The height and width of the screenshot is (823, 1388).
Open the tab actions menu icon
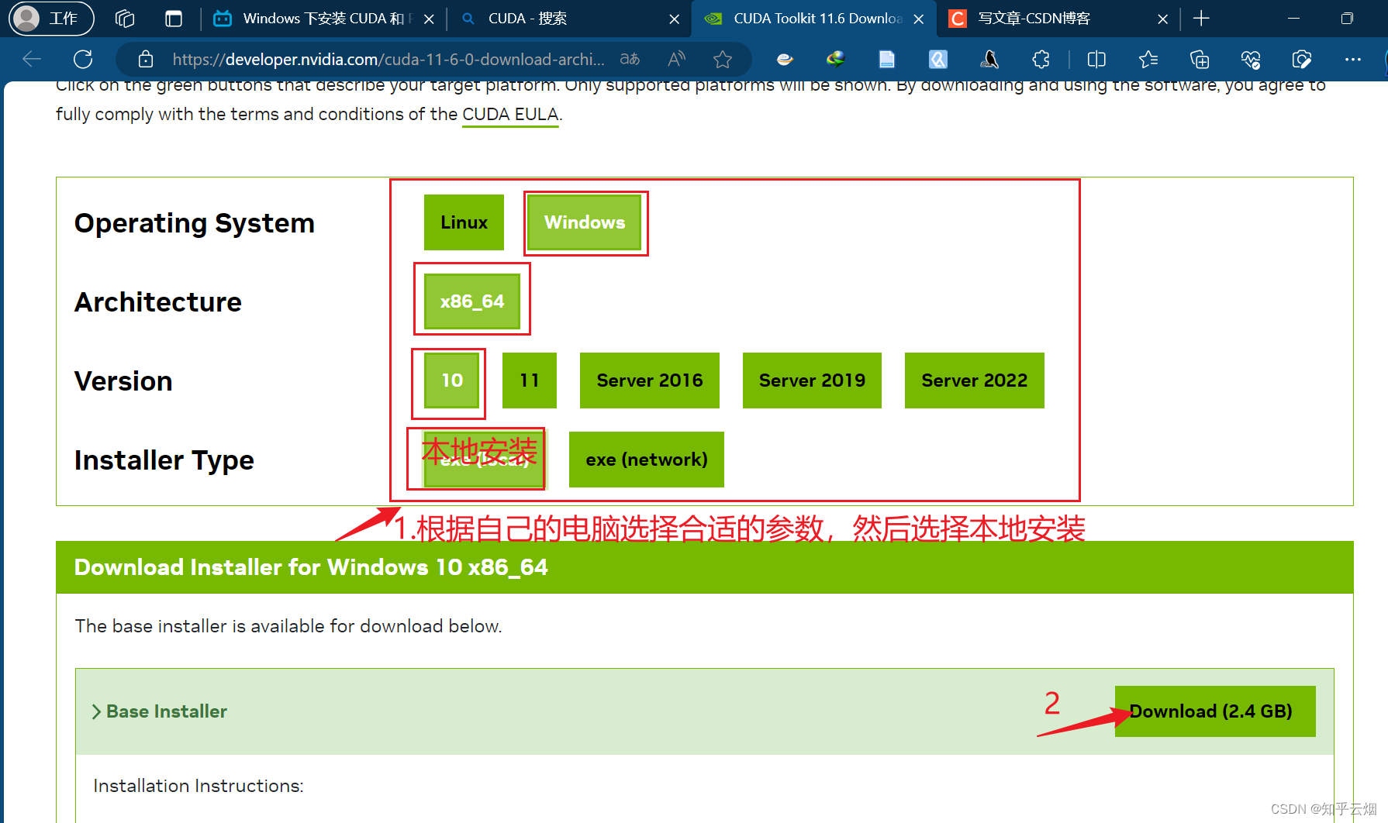(x=174, y=19)
